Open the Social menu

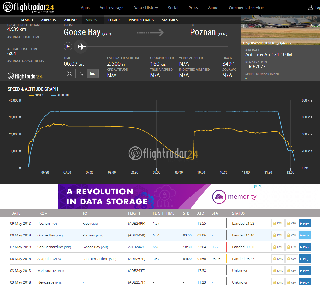[173, 8]
